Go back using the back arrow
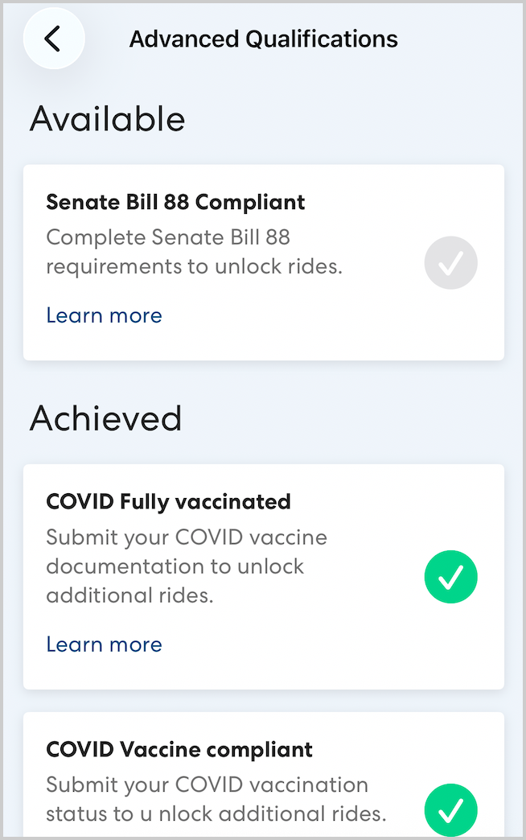Viewport: 526px width, 840px height. tap(53, 39)
